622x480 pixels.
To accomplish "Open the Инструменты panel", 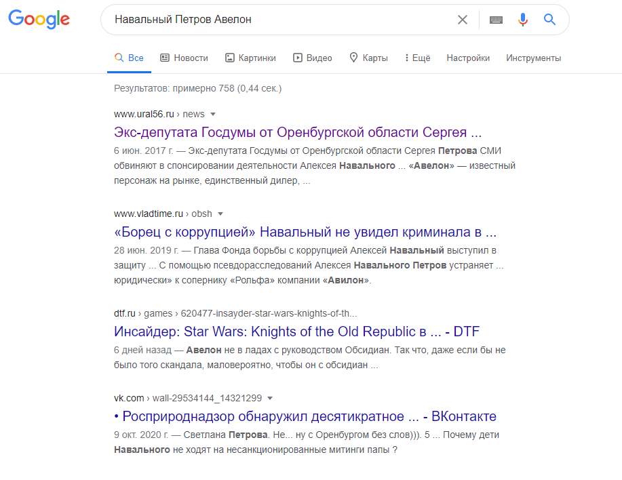I will tap(534, 58).
